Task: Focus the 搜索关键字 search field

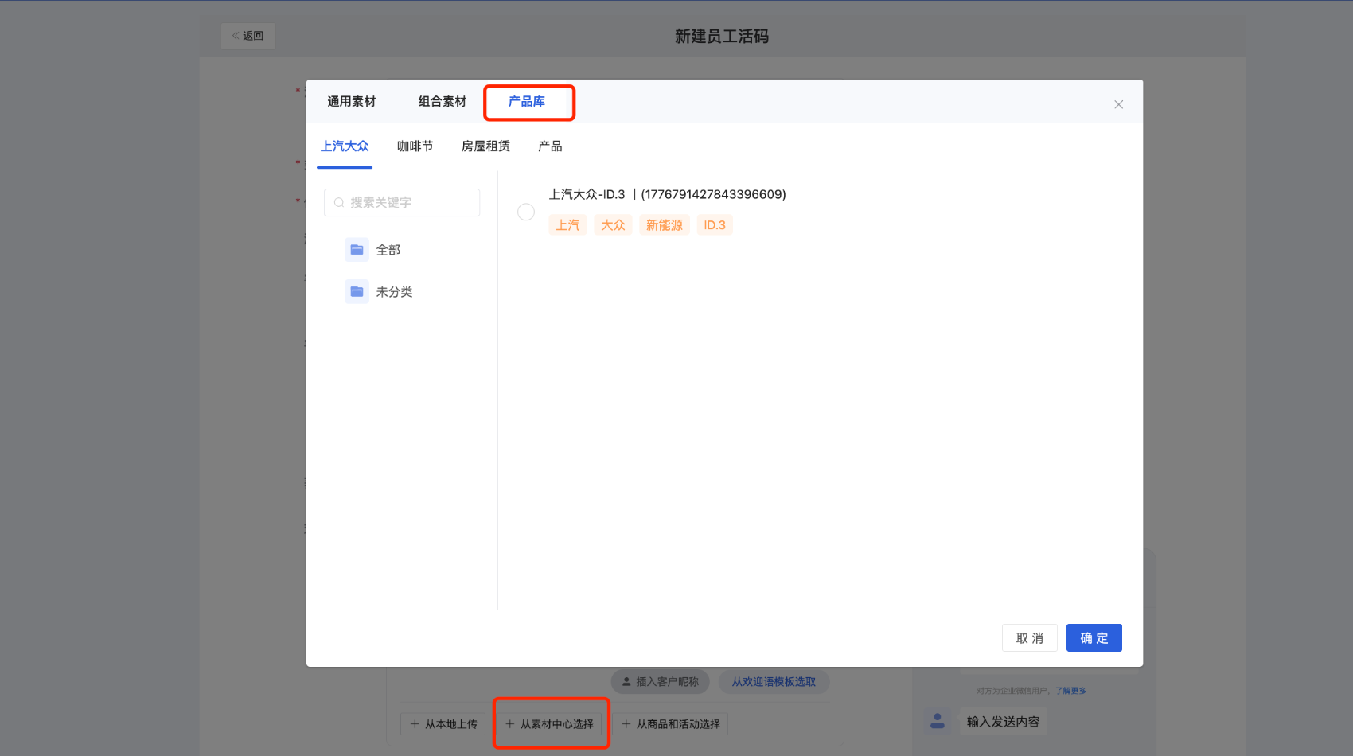Action: (x=402, y=202)
